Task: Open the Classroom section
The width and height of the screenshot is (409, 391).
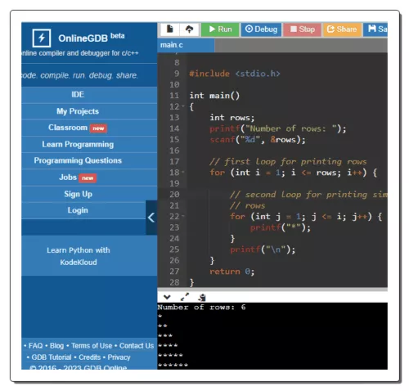Action: [68, 128]
